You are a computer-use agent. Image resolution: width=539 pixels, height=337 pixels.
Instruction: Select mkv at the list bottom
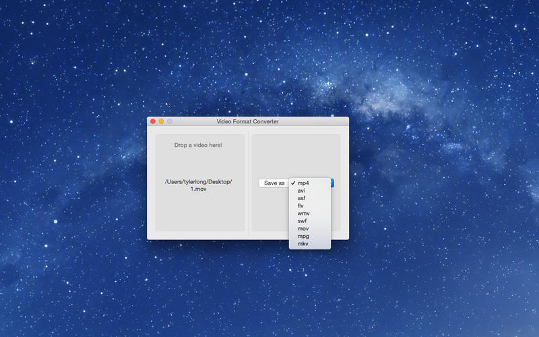click(303, 244)
